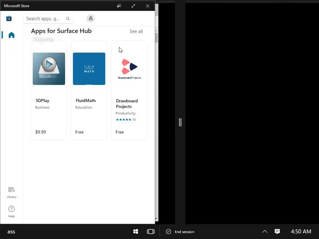The image size is (319, 239).
Task: Open the FluidMath app thumbnail
Action: pos(89,69)
